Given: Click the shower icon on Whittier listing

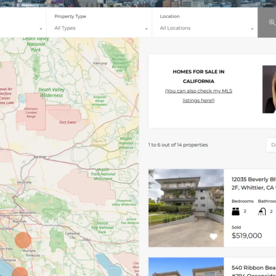Looking at the screenshot, I should 262,211.
